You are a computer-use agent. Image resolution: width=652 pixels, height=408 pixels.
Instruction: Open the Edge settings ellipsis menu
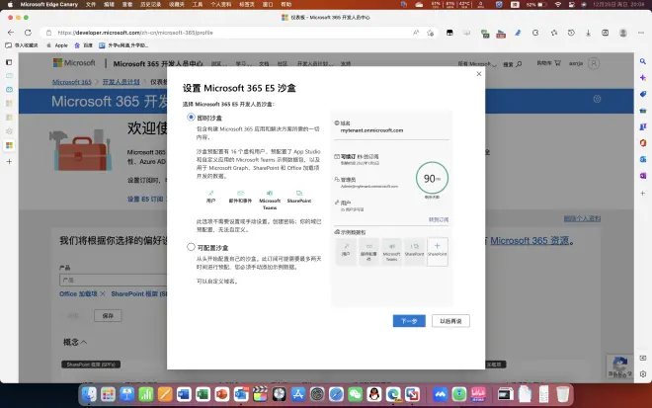[x=641, y=33]
